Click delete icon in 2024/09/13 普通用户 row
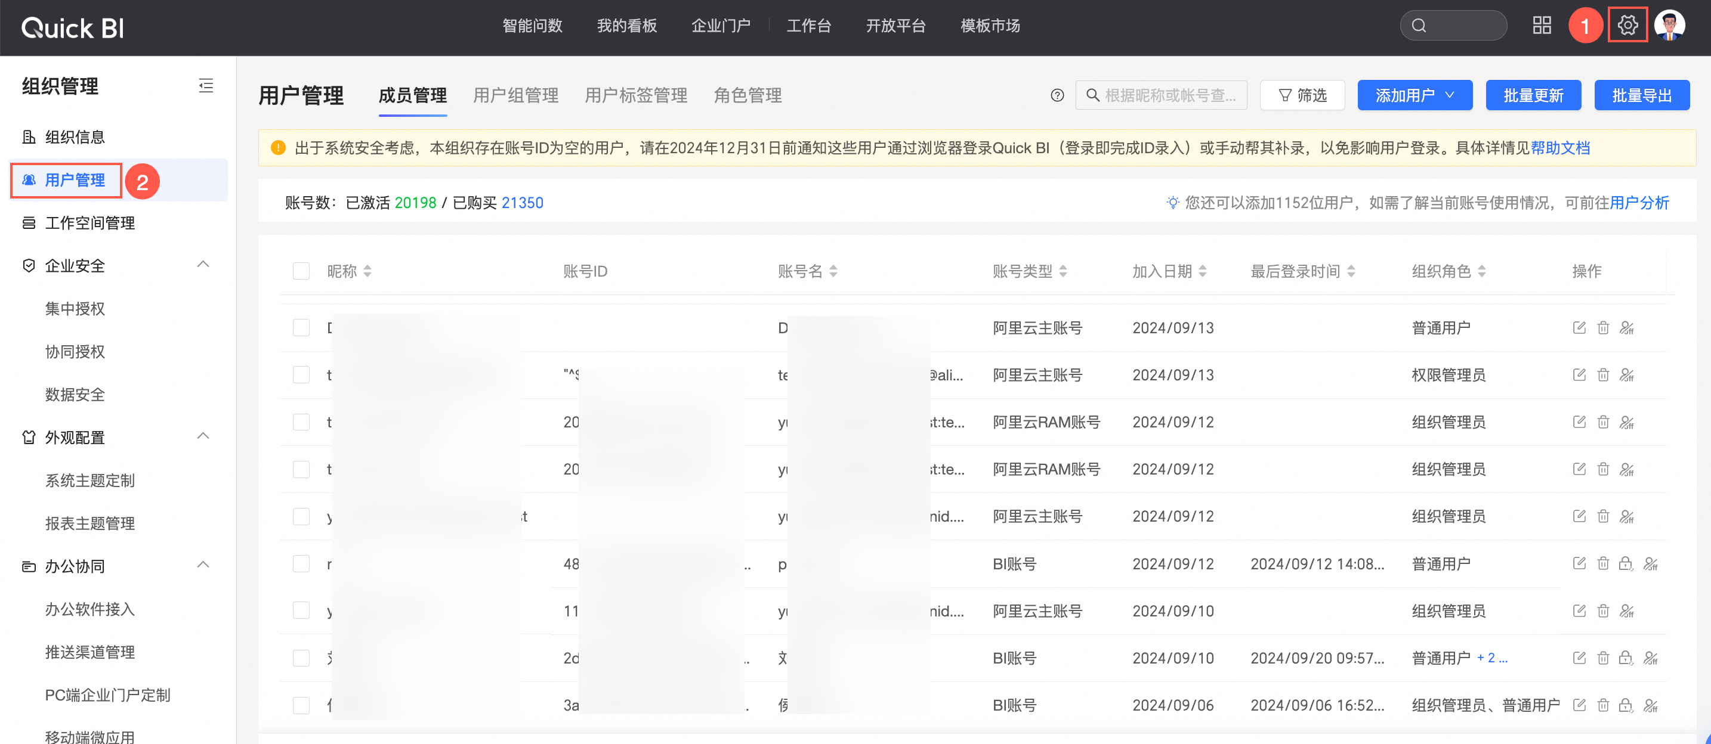 coord(1604,327)
